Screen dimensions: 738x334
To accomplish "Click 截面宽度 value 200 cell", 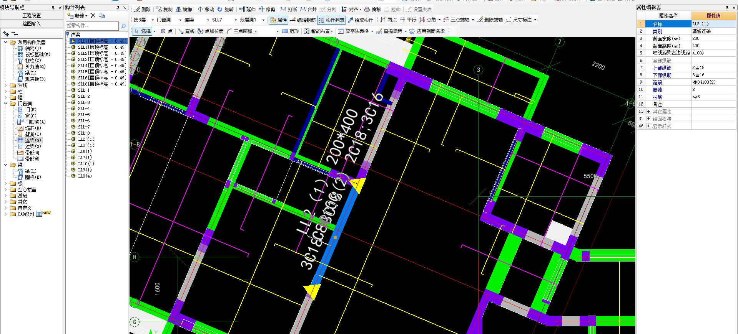I will [x=714, y=38].
